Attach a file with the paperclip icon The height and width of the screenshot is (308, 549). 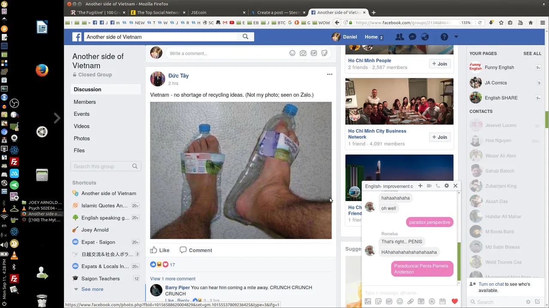(410, 302)
